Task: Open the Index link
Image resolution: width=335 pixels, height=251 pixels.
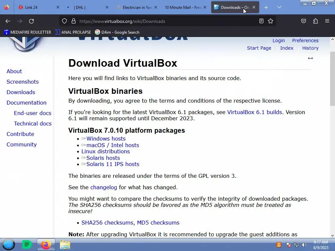Action: click(287, 48)
